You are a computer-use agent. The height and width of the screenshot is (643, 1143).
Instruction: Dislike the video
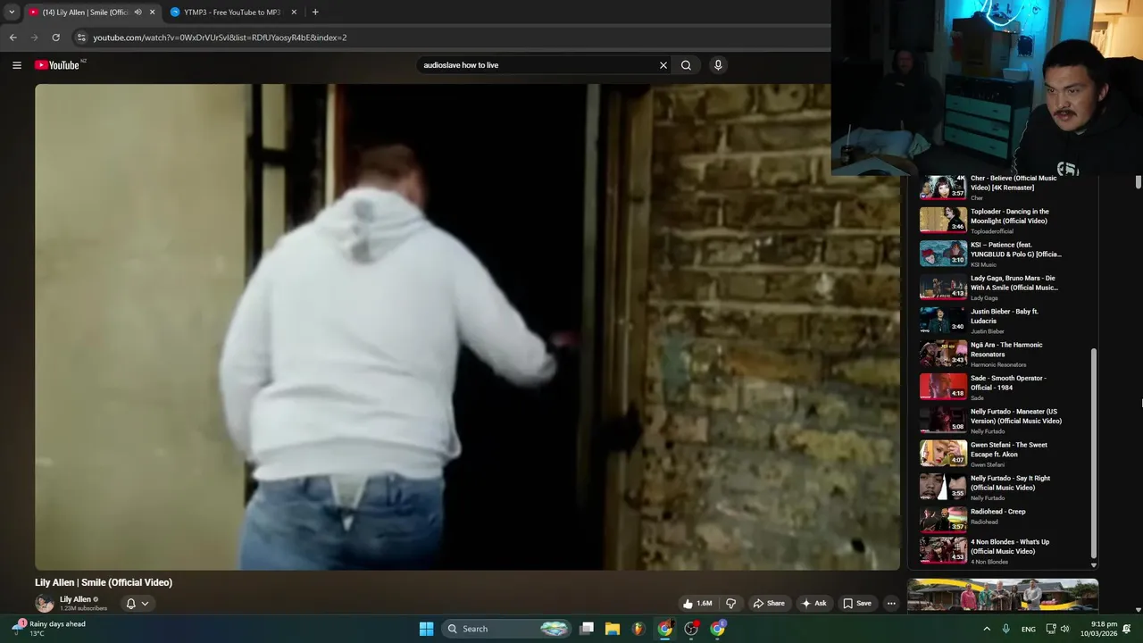click(730, 604)
